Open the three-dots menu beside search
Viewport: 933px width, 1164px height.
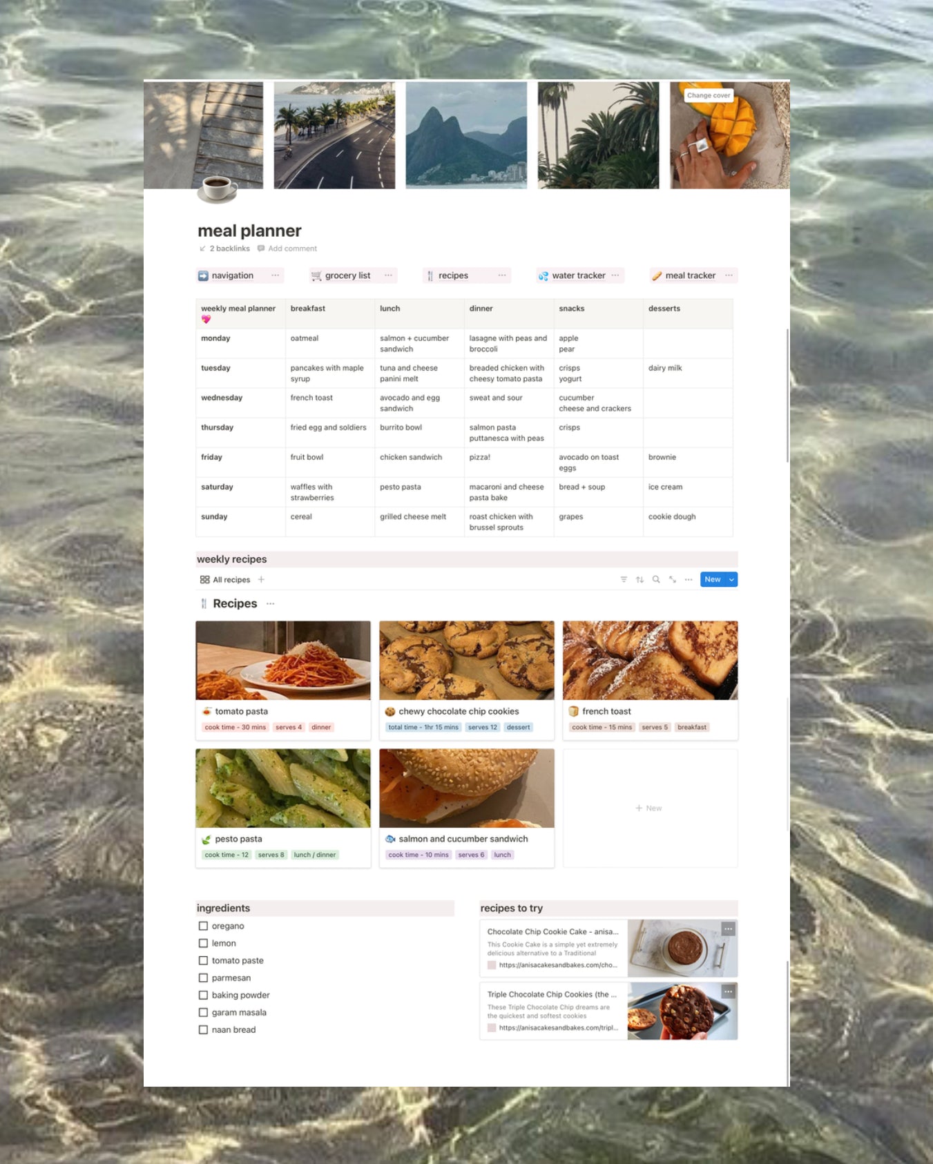689,580
